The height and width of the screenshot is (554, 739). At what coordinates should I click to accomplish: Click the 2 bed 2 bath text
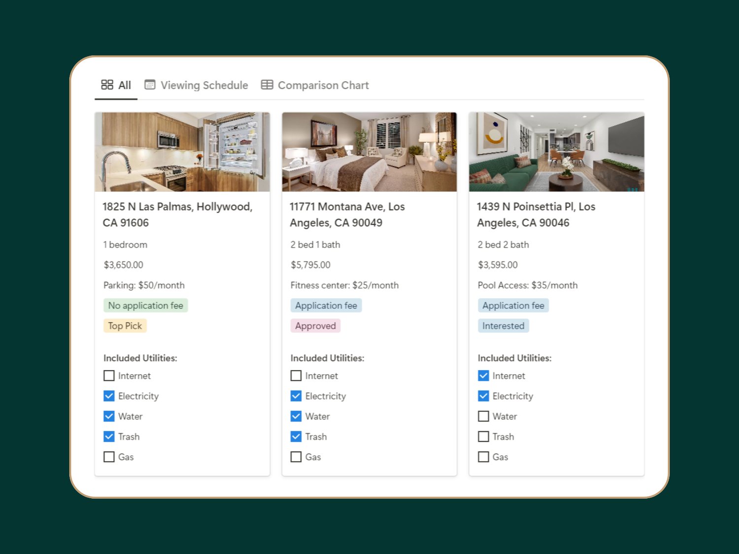(503, 245)
